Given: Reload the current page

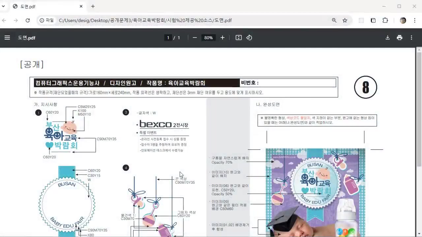Looking at the screenshot, I should click(x=28, y=20).
